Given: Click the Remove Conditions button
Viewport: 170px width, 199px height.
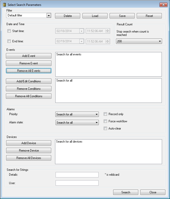Looking at the screenshot, I should coord(29,88).
